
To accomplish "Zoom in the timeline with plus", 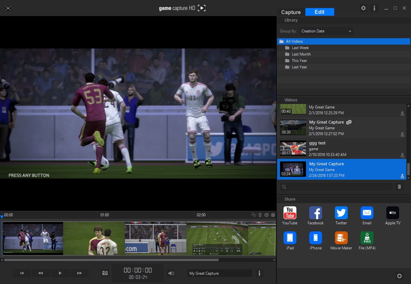I will (273, 215).
